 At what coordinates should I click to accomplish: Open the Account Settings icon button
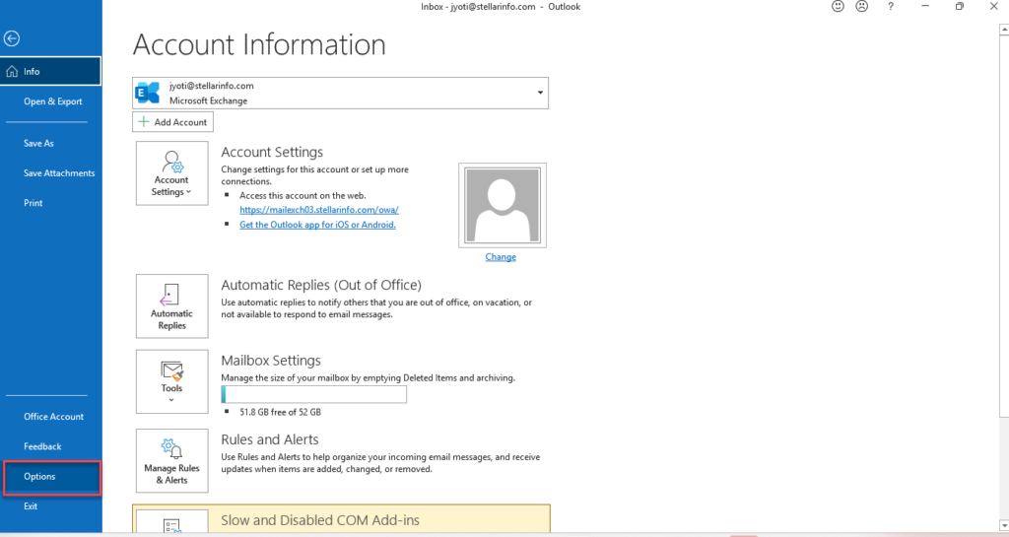pyautogui.click(x=171, y=173)
